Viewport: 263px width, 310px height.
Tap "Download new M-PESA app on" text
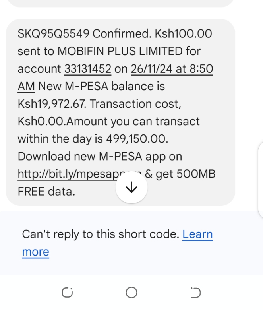point(100,156)
